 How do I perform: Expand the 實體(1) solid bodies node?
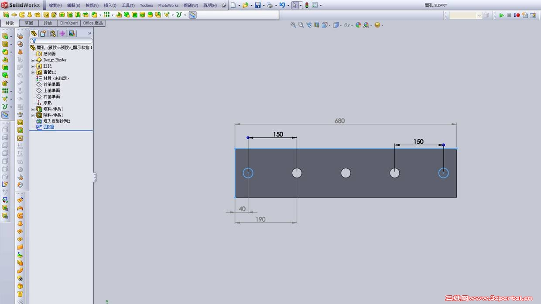33,72
